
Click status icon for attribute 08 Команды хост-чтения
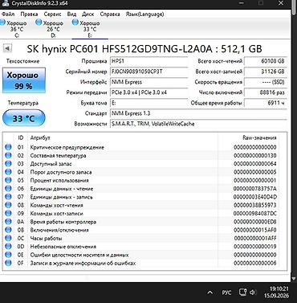click(x=8, y=205)
